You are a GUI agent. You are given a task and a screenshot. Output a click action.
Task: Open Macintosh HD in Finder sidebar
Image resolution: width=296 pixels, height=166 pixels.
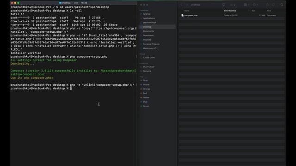pos(150,48)
